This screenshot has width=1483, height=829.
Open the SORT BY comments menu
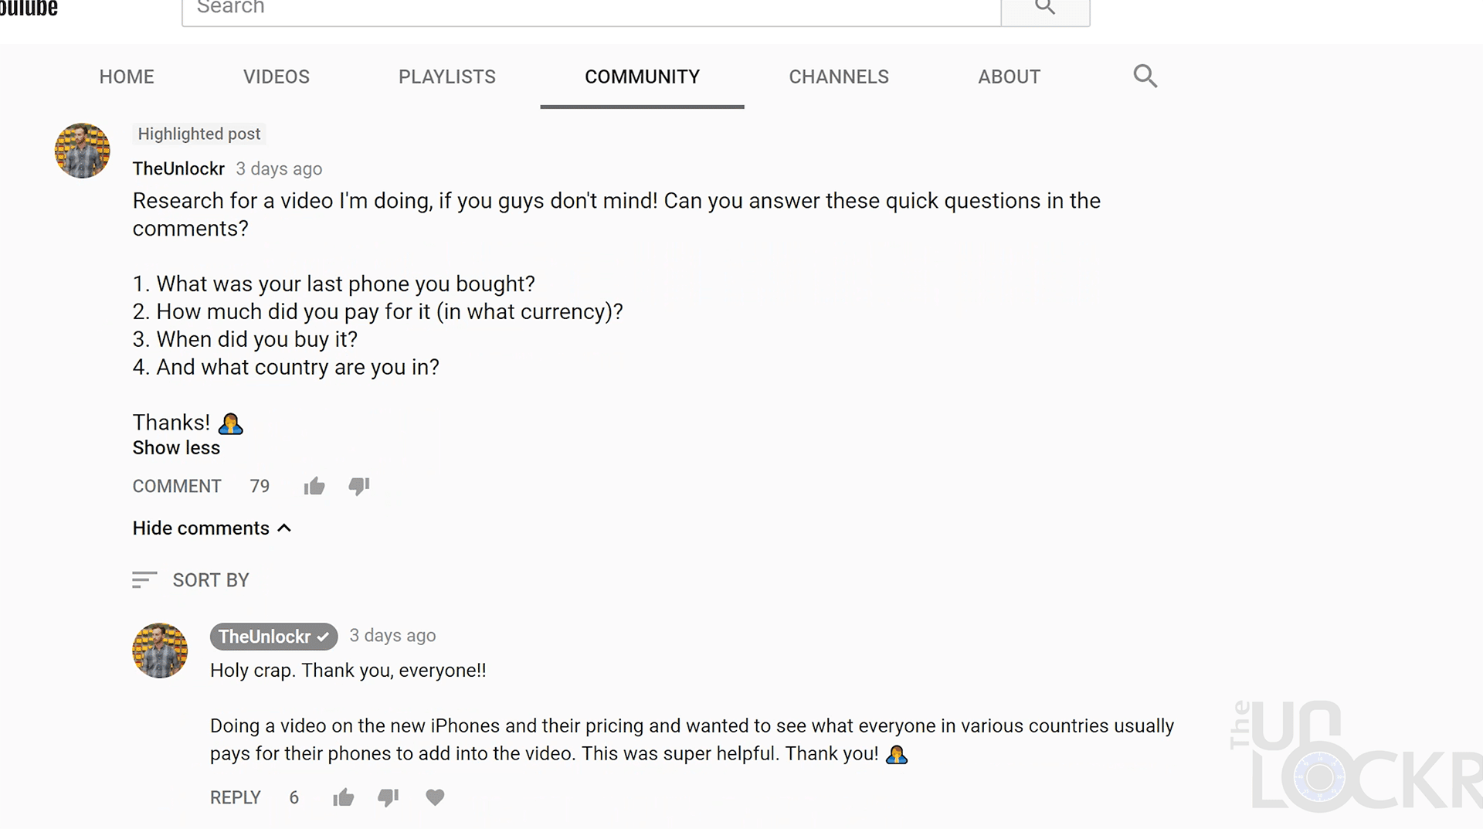click(x=191, y=580)
